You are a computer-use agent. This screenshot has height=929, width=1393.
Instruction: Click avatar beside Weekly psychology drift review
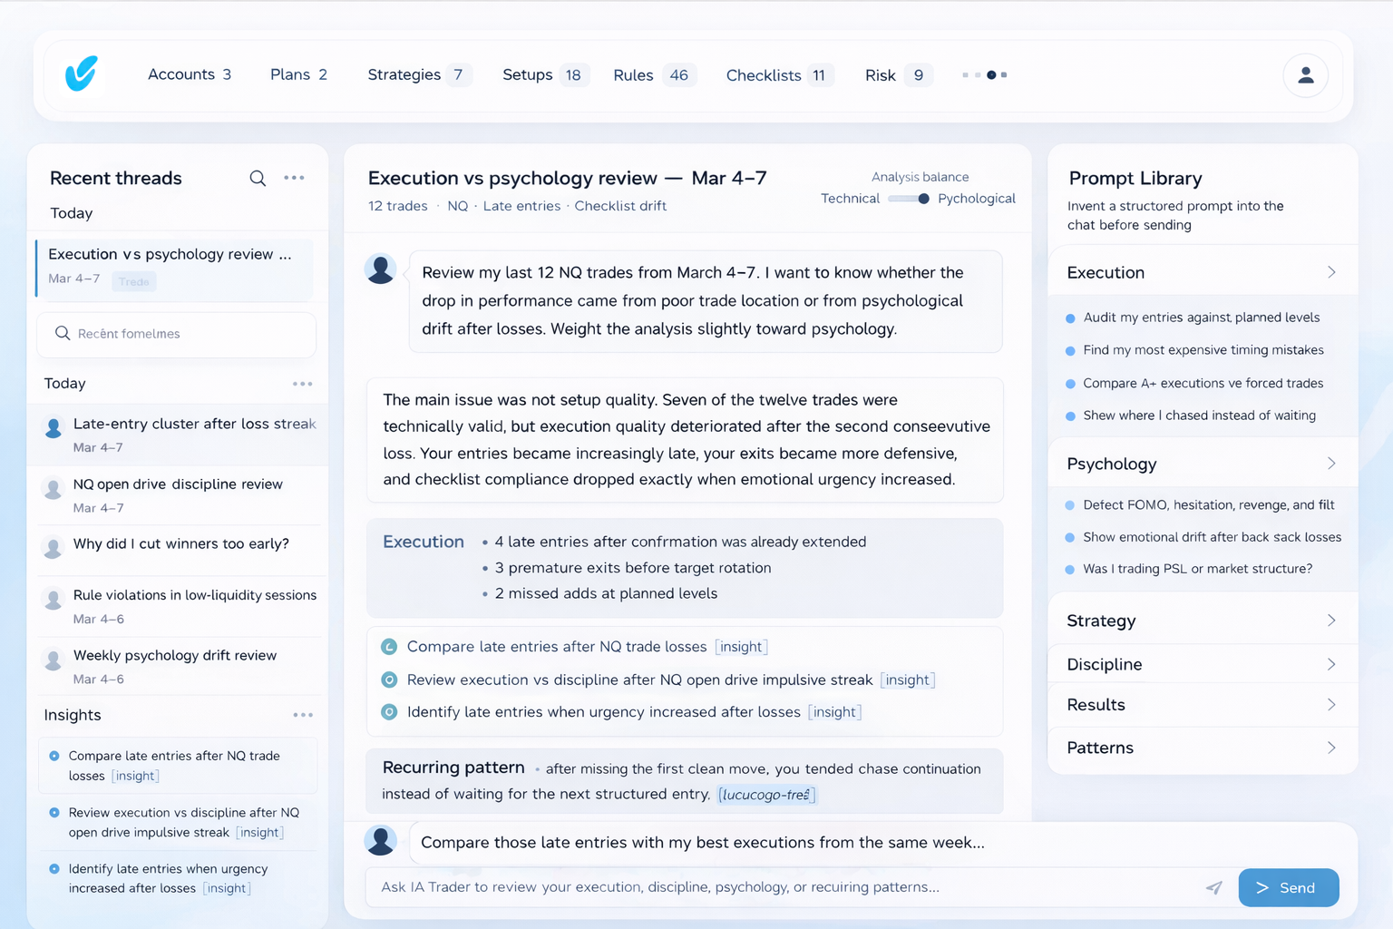(54, 660)
